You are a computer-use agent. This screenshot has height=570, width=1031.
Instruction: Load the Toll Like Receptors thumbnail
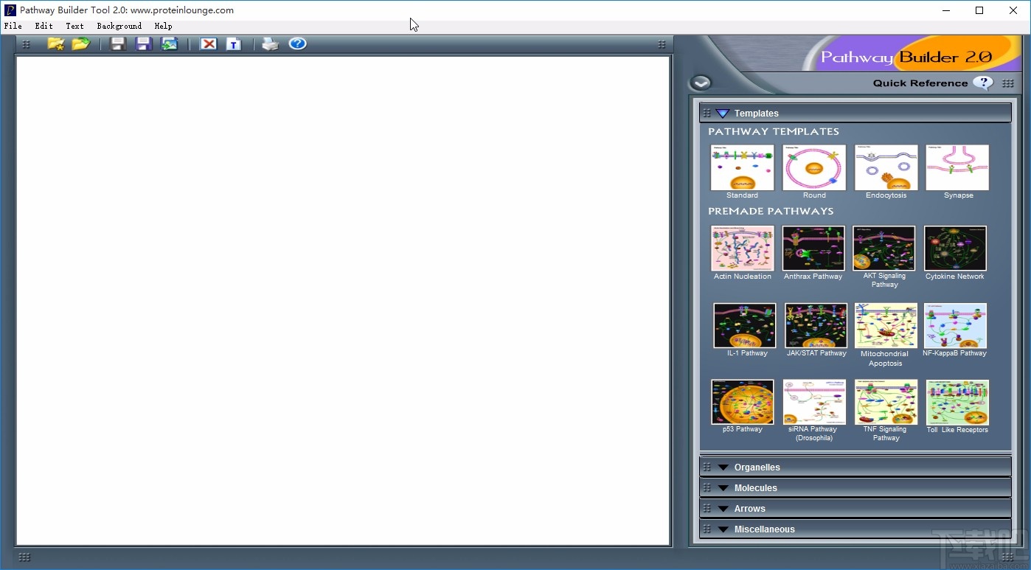[957, 402]
